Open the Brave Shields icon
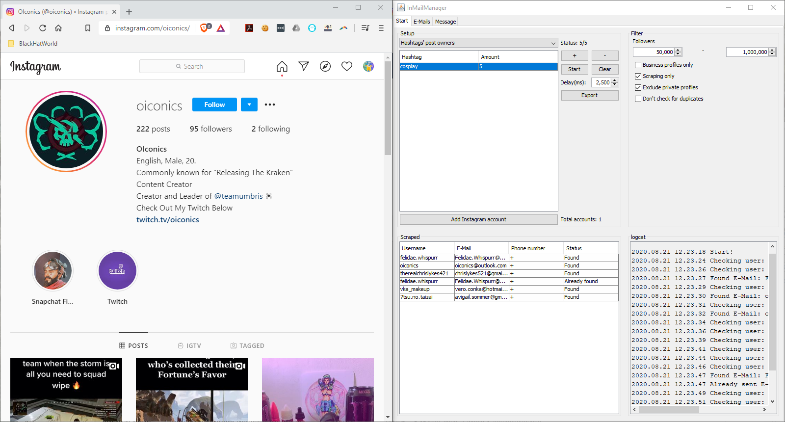The height and width of the screenshot is (422, 785). click(205, 28)
